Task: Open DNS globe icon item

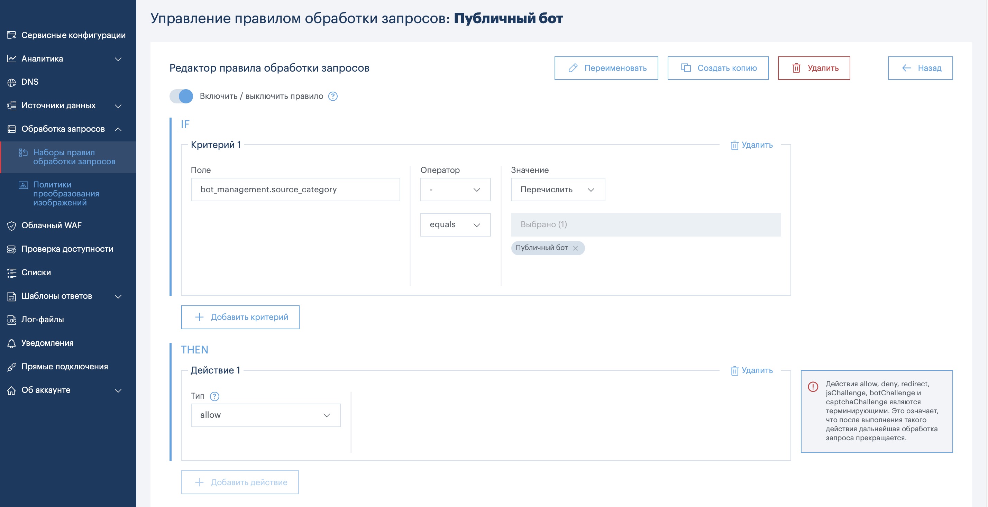Action: click(x=11, y=82)
